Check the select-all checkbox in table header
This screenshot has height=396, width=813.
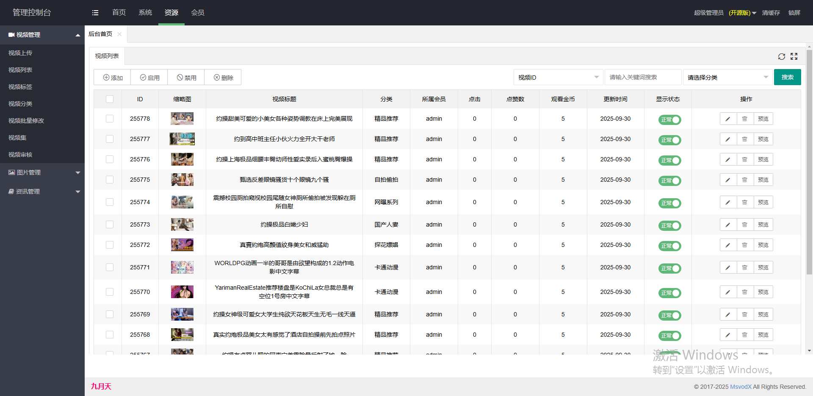click(x=110, y=99)
